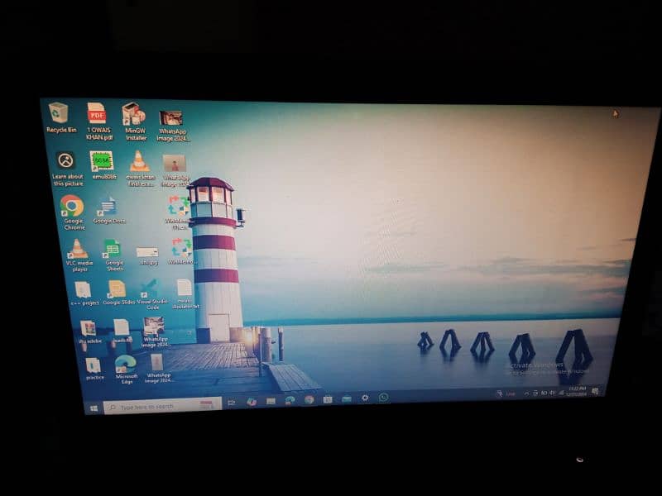The width and height of the screenshot is (662, 496).
Task: Open Task View from the taskbar
Action: pos(232,403)
